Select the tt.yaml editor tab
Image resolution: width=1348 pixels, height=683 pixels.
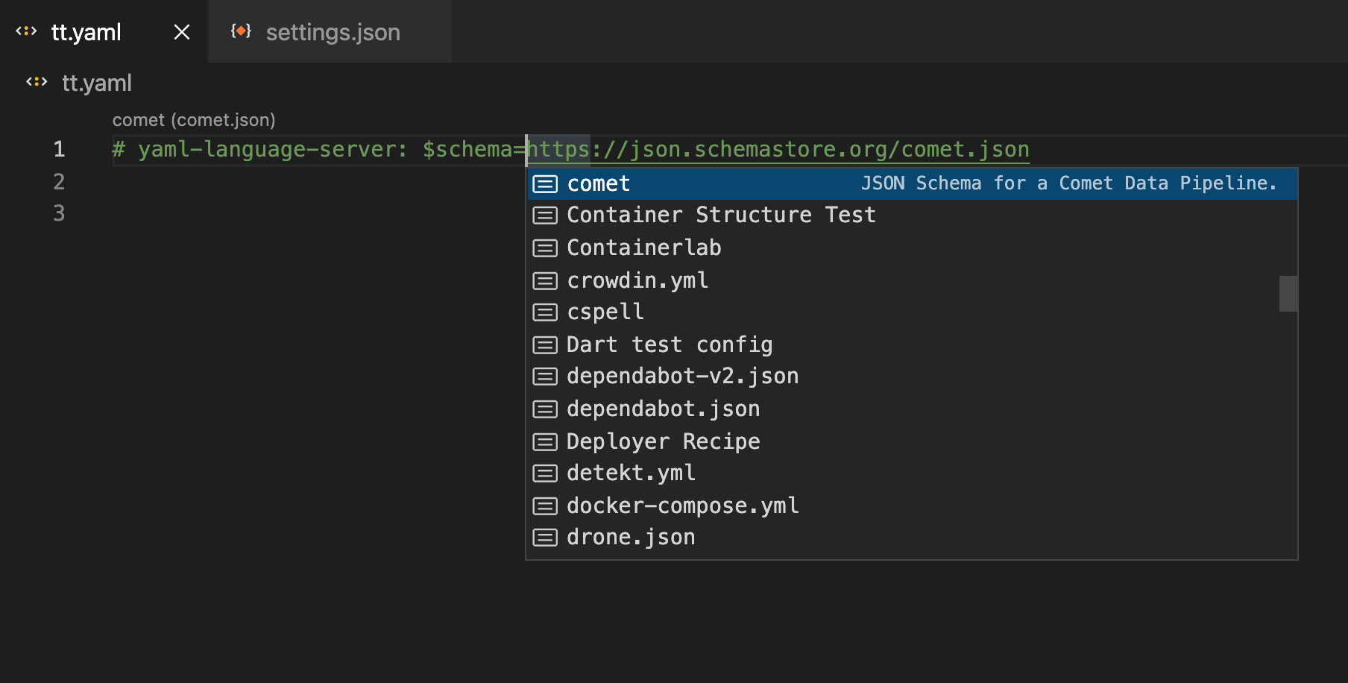[86, 32]
